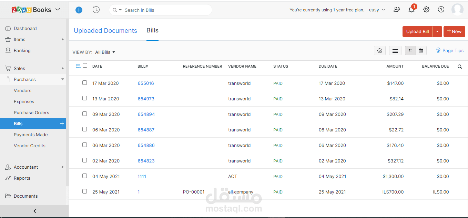Screen dimensions: 468x218
Task: Click the table settings gear button
Action: pyautogui.click(x=380, y=51)
